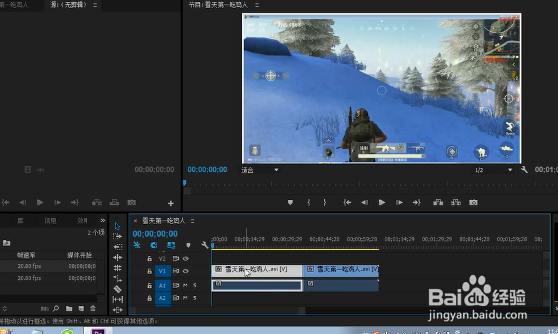Viewport: 558px width, 334px height.
Task: Toggle V1 track output eye
Action: (186, 271)
